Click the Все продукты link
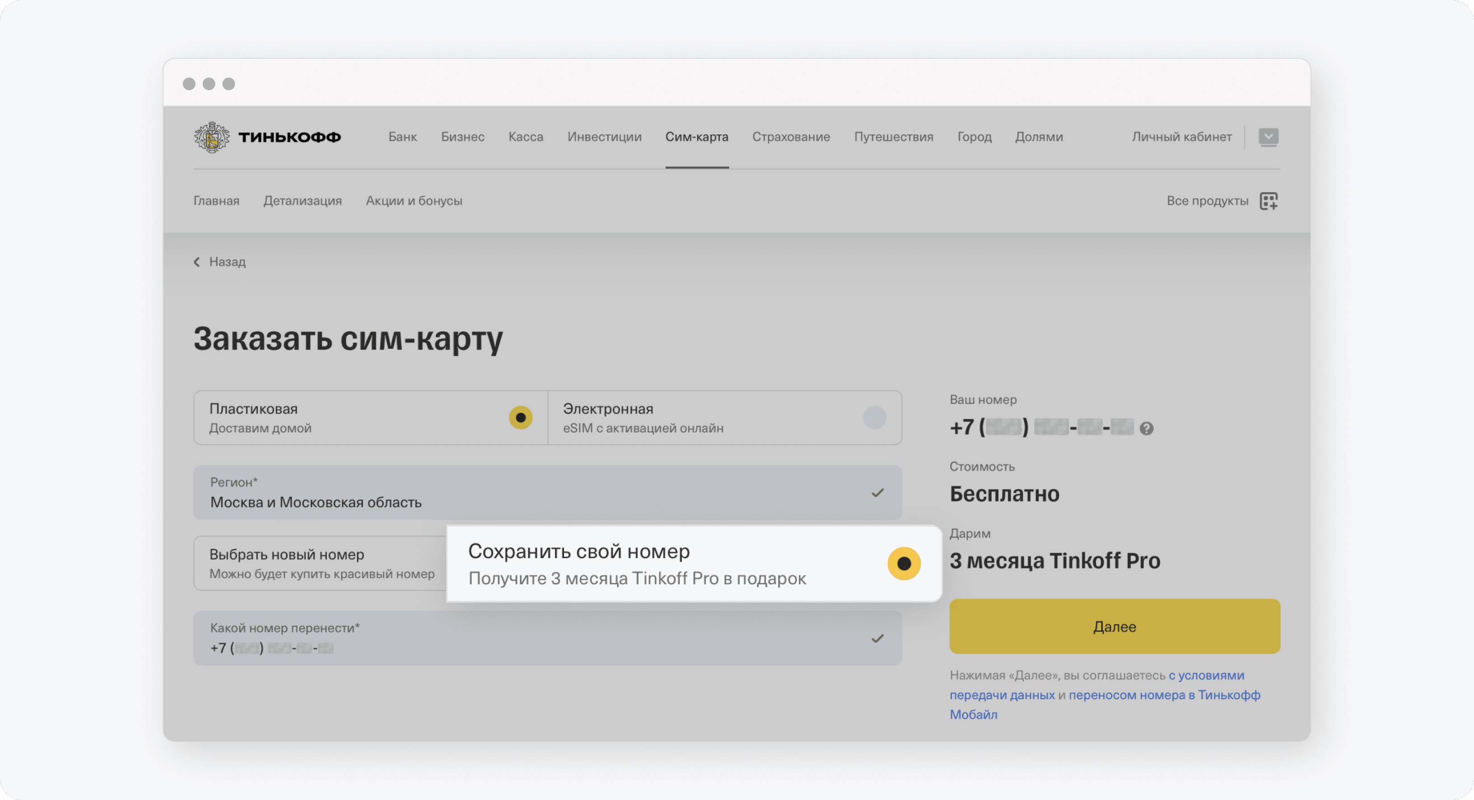Viewport: 1474px width, 800px height. [1208, 201]
